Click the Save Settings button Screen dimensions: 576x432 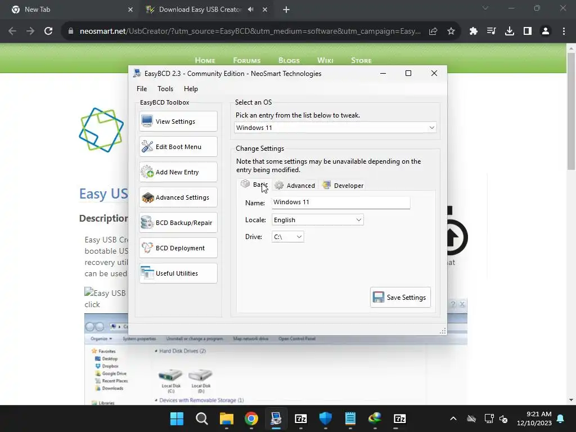400,297
